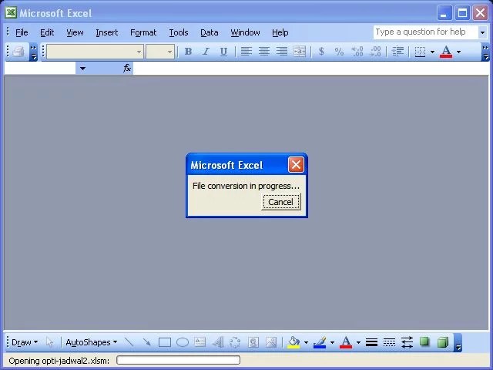Screen dimensions: 493x370
Task: Click the Select Objects arrow icon
Action: (x=49, y=342)
